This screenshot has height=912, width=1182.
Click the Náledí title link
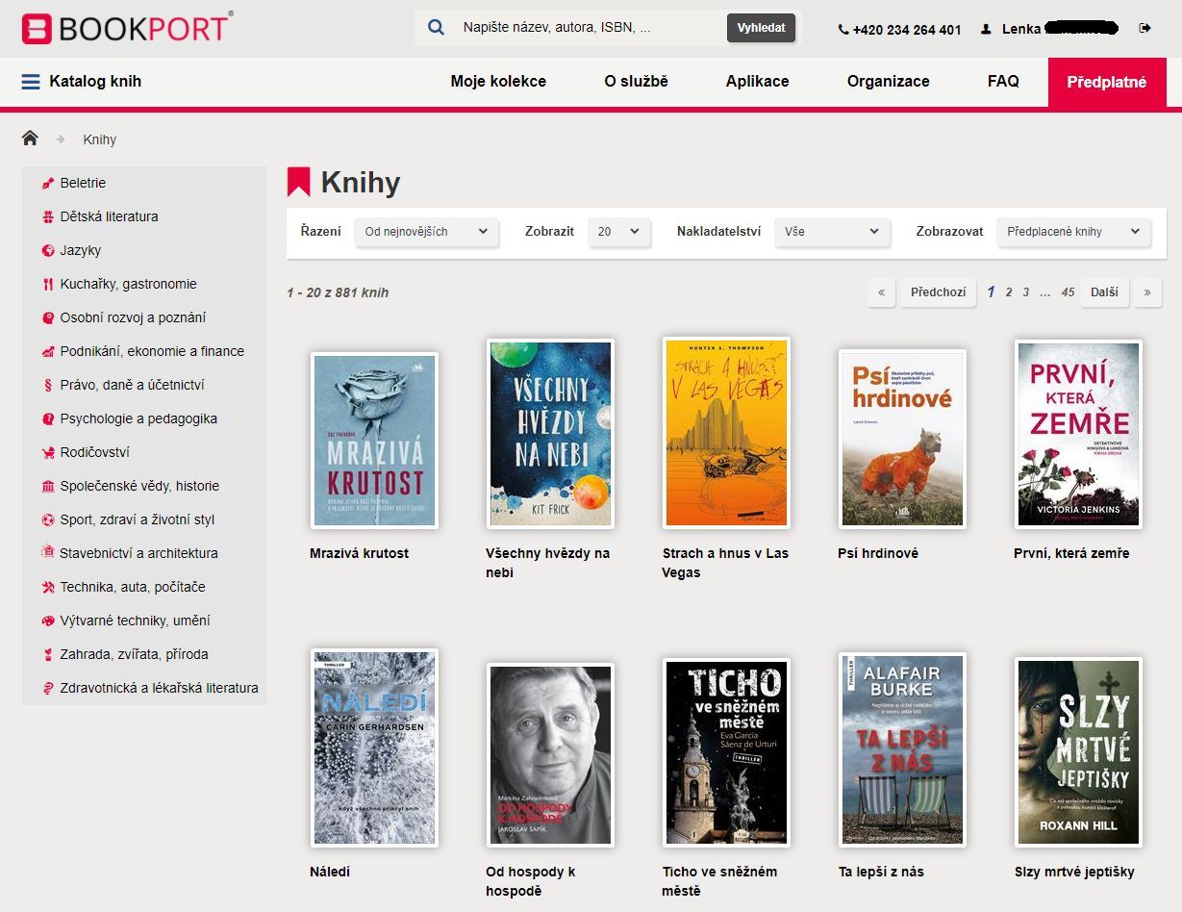click(330, 872)
